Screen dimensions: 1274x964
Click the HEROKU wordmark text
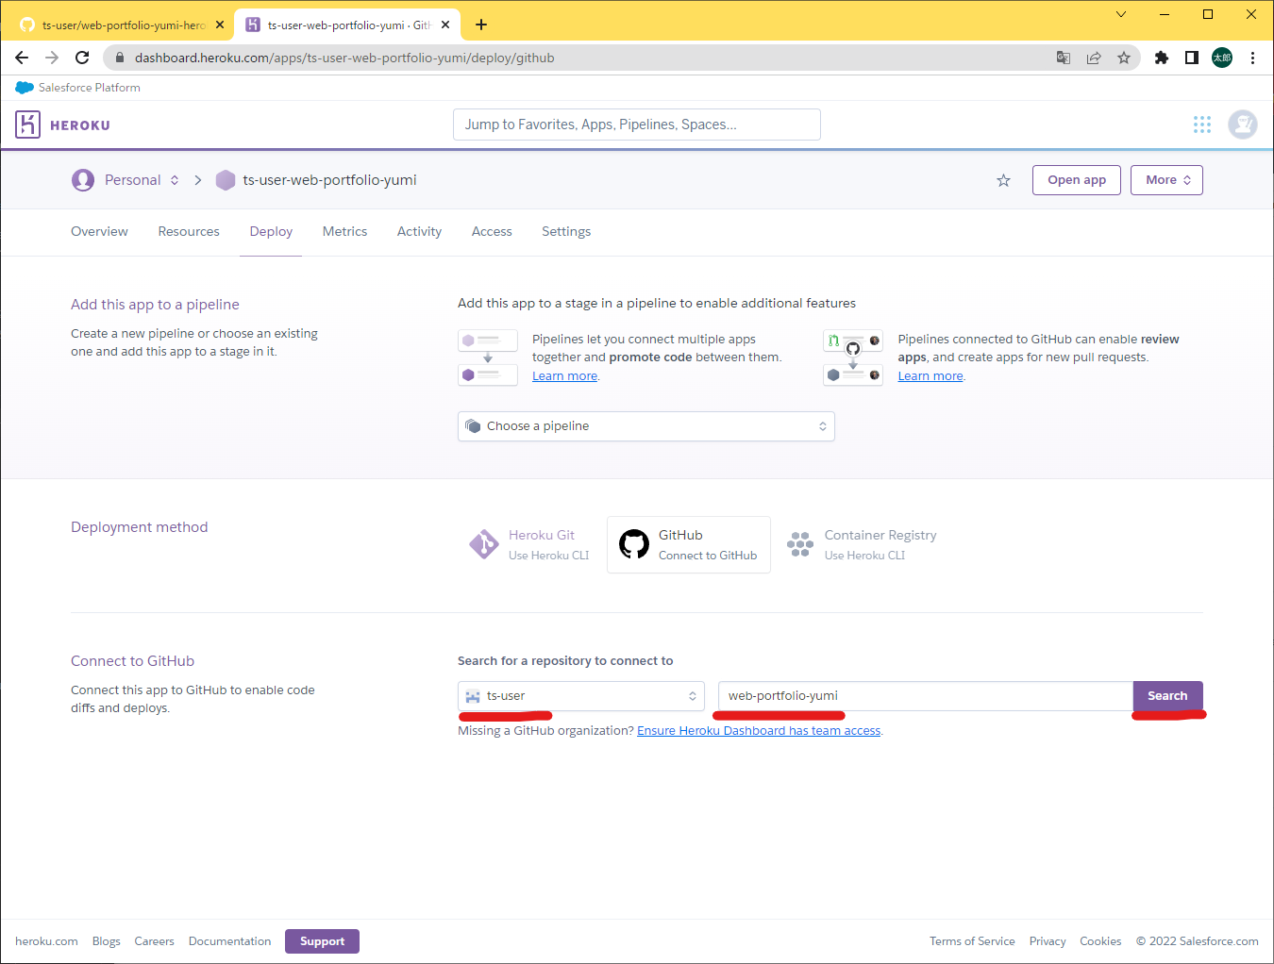click(80, 125)
